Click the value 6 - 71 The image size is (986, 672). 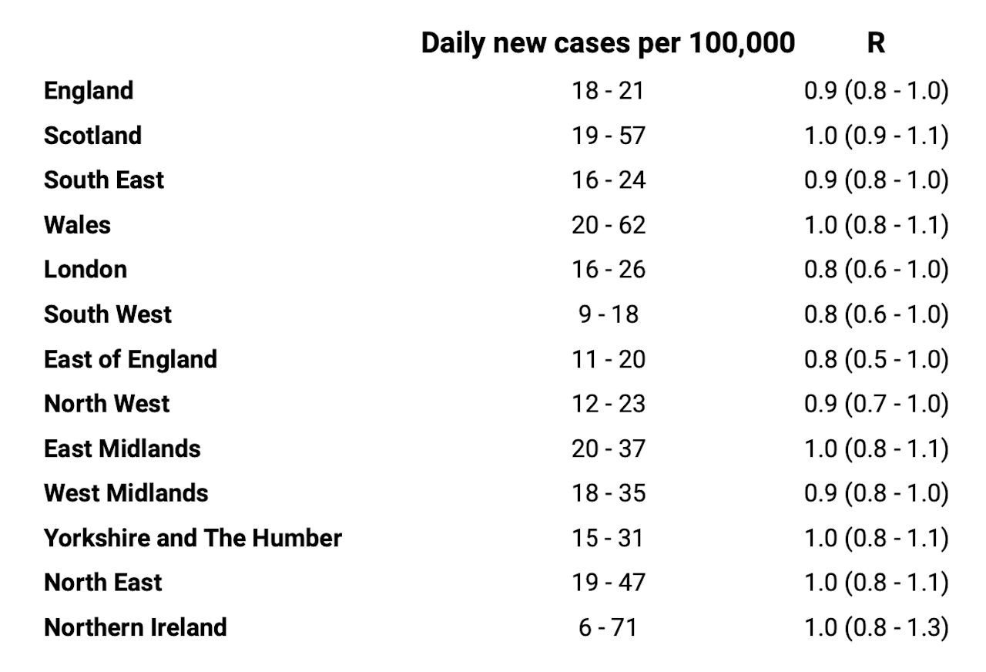[x=608, y=627]
